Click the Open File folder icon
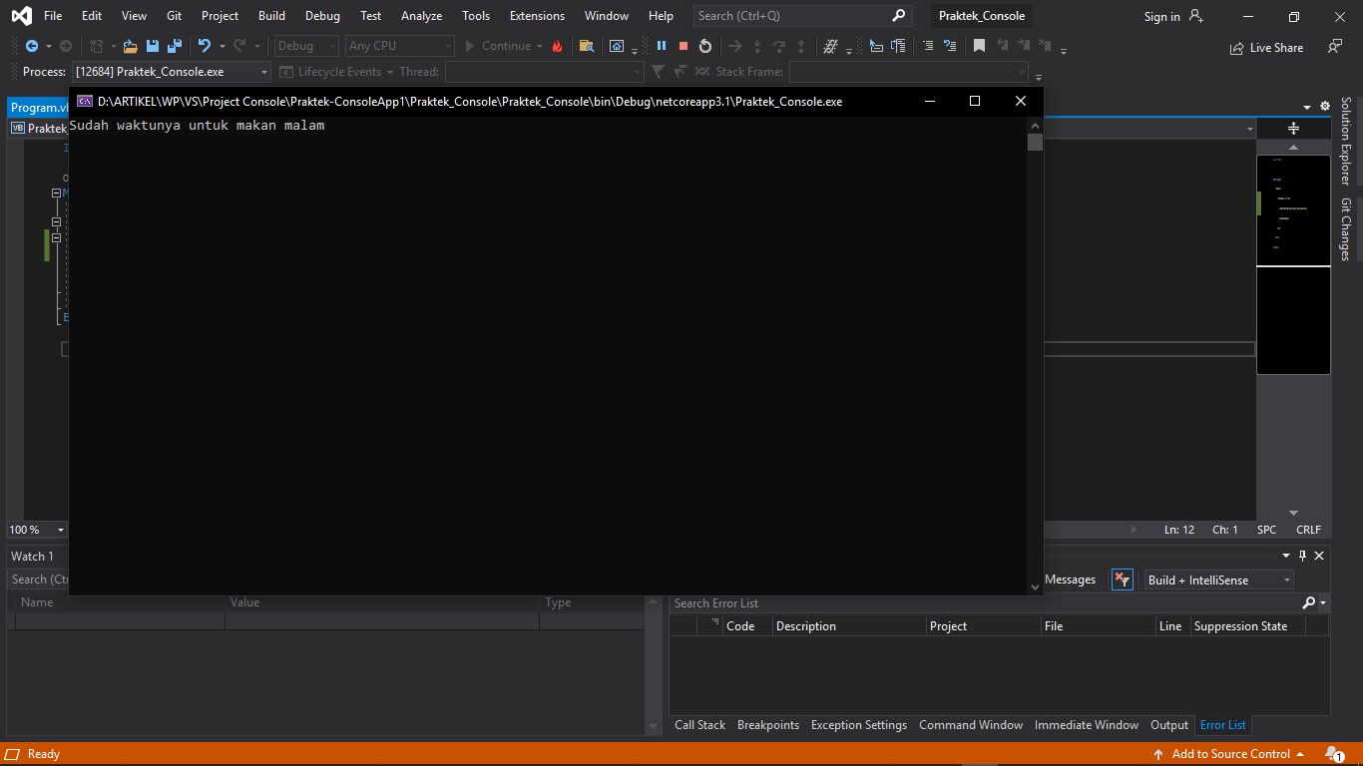The width and height of the screenshot is (1363, 766). 130,46
